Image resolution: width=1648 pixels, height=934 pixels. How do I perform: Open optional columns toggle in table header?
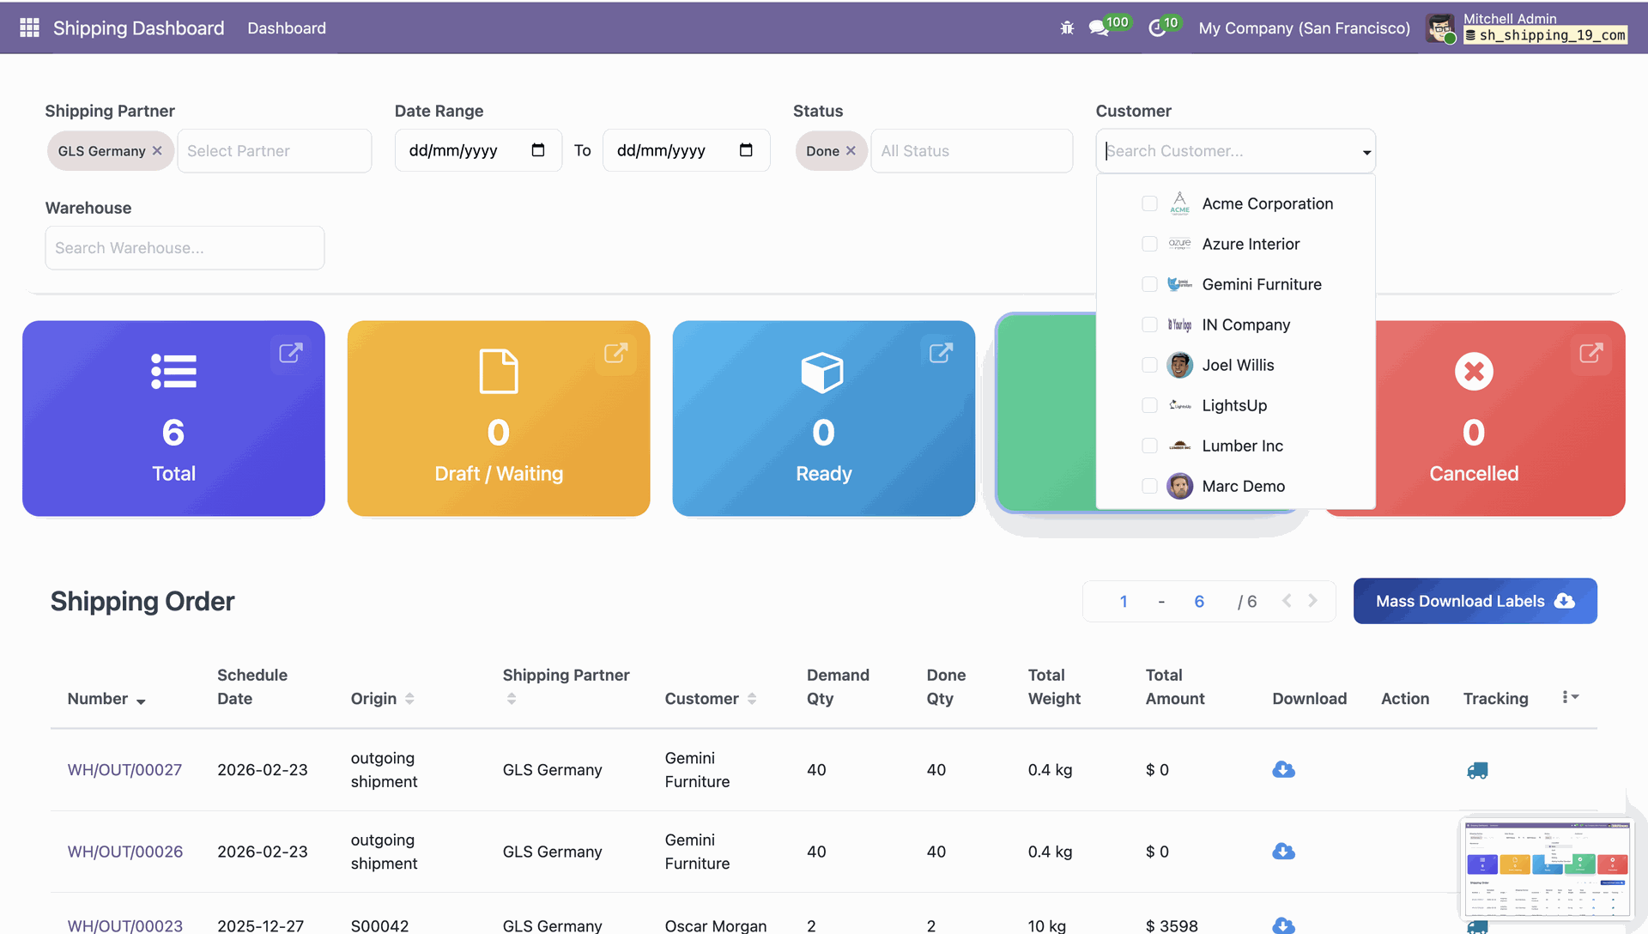tap(1570, 697)
